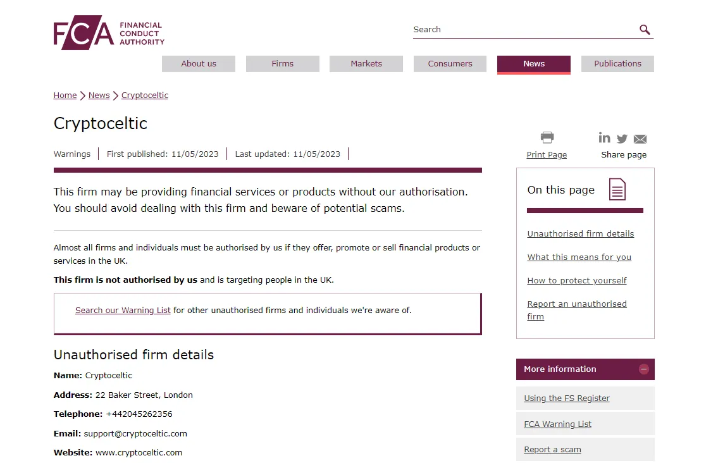Open the News tab
The height and width of the screenshot is (463, 718).
pos(533,64)
